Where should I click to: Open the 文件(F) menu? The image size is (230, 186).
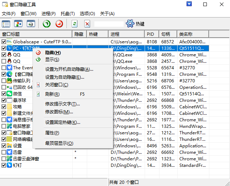(9, 14)
